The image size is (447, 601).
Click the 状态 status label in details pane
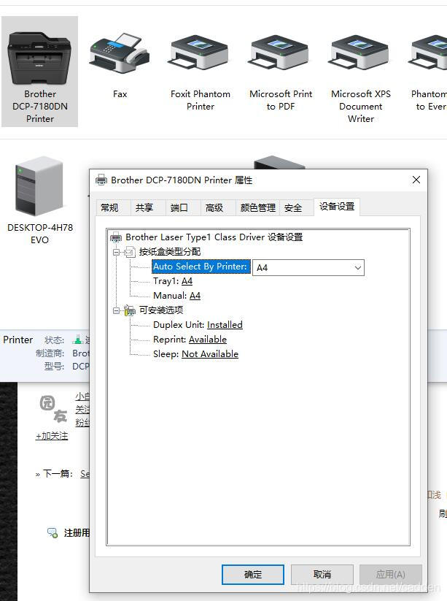coord(55,340)
